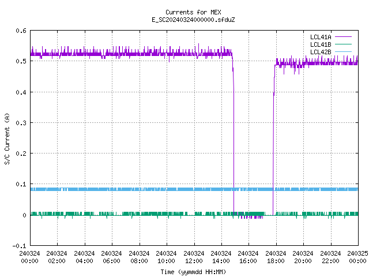The image size is (369, 277).
Task: Click the x-axis tick label 240324 18:00
Action: pyautogui.click(x=276, y=257)
